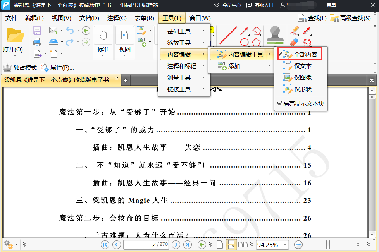Select the checked 全部内容 option

300,54
